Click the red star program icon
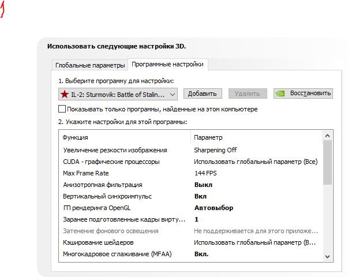The height and width of the screenshot is (277, 348). tap(65, 94)
